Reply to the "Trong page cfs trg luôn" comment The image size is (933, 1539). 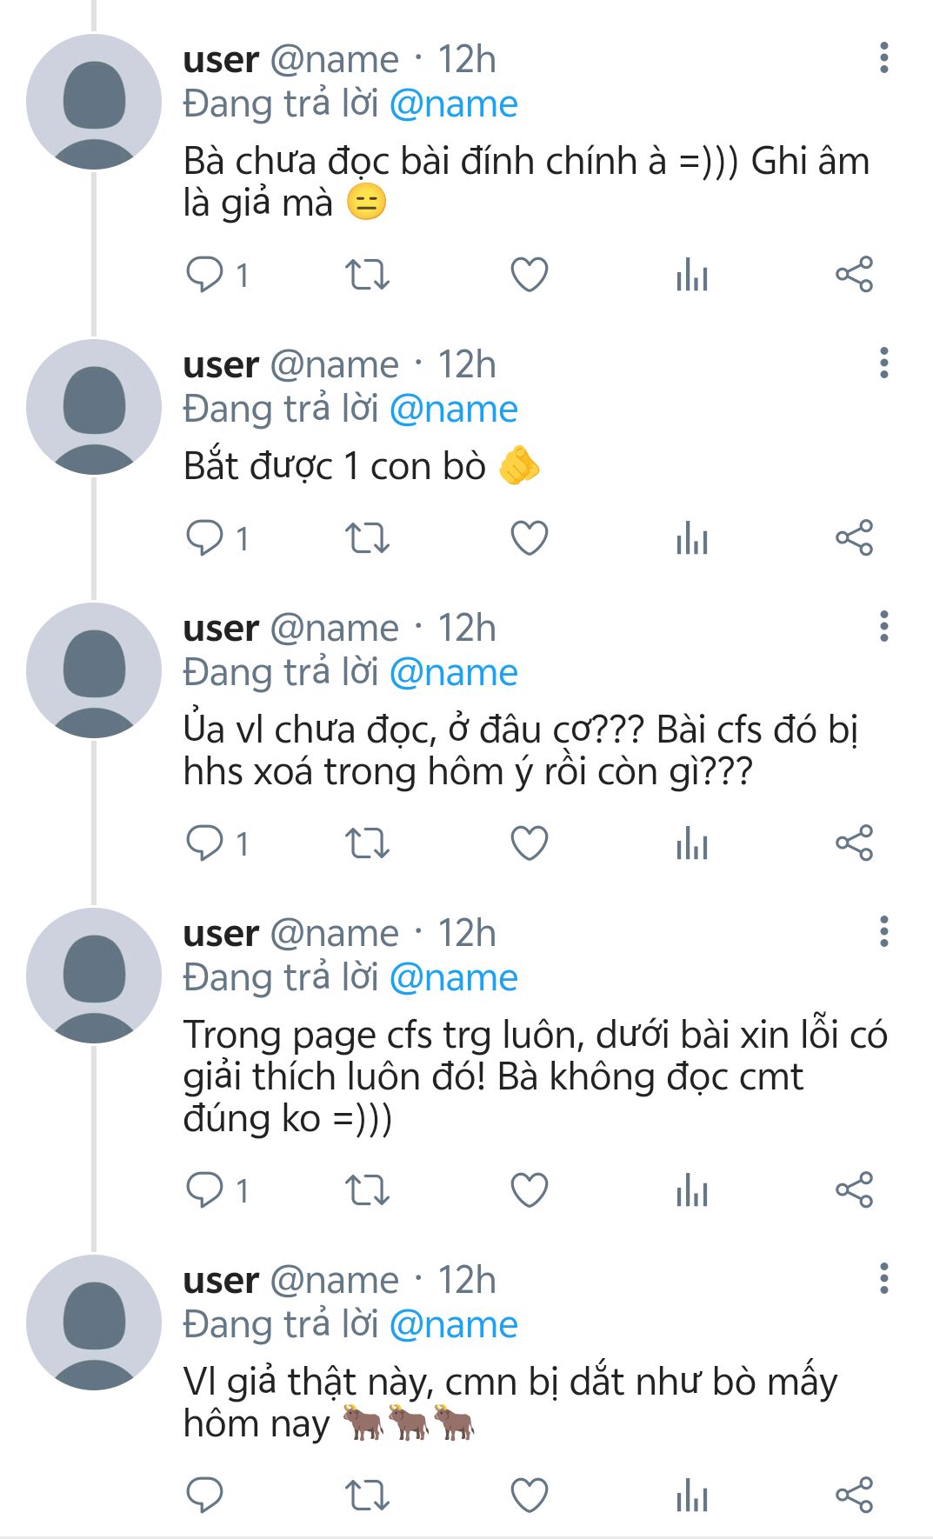pos(205,1189)
